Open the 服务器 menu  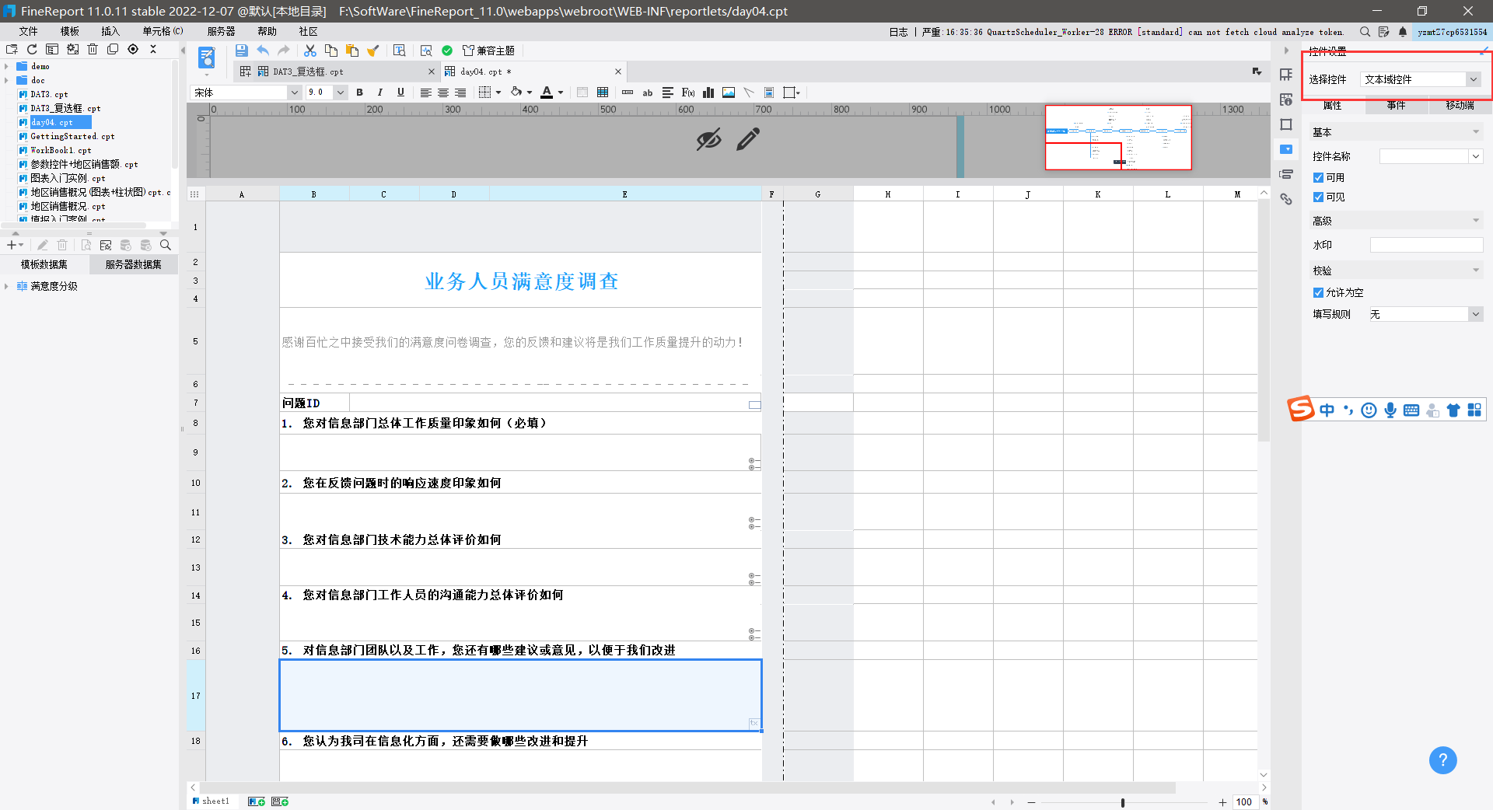(221, 31)
